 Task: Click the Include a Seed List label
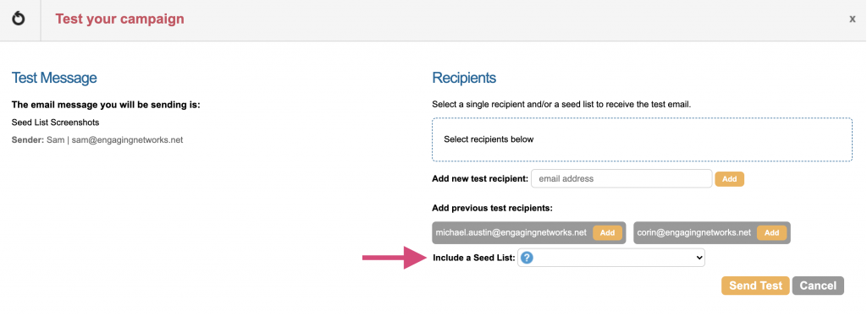[x=474, y=258]
